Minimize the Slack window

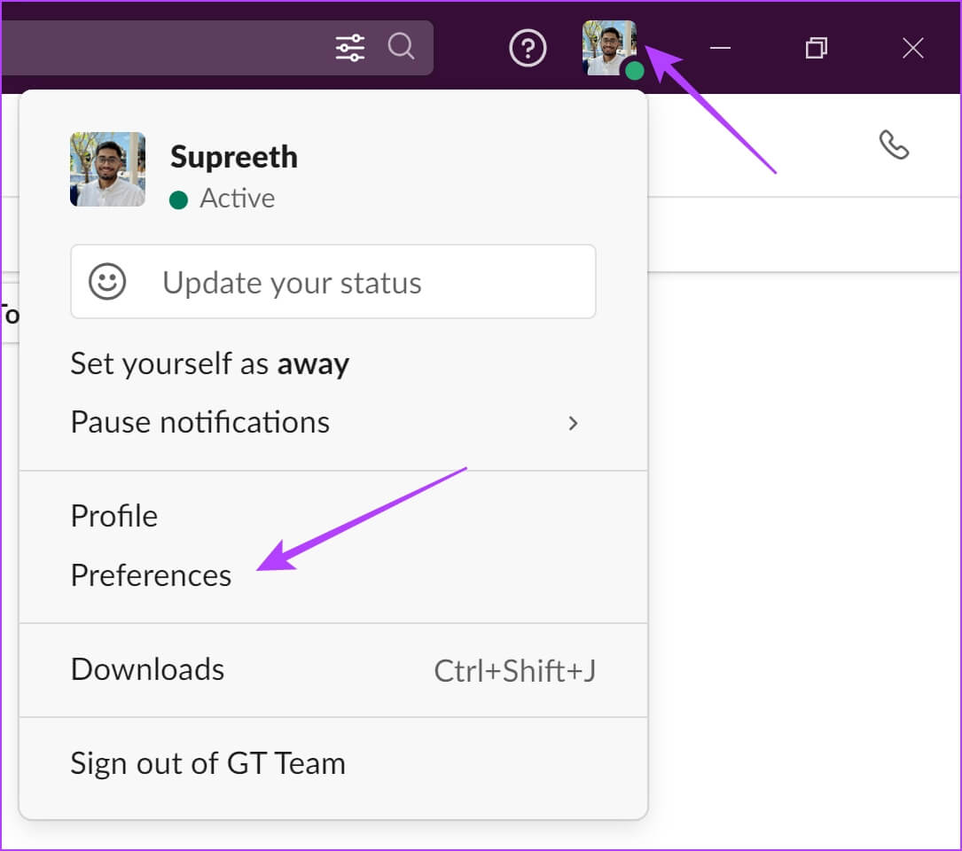pyautogui.click(x=720, y=48)
